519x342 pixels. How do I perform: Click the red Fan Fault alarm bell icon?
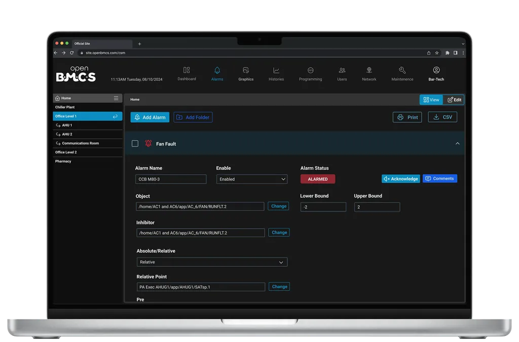[x=149, y=143]
